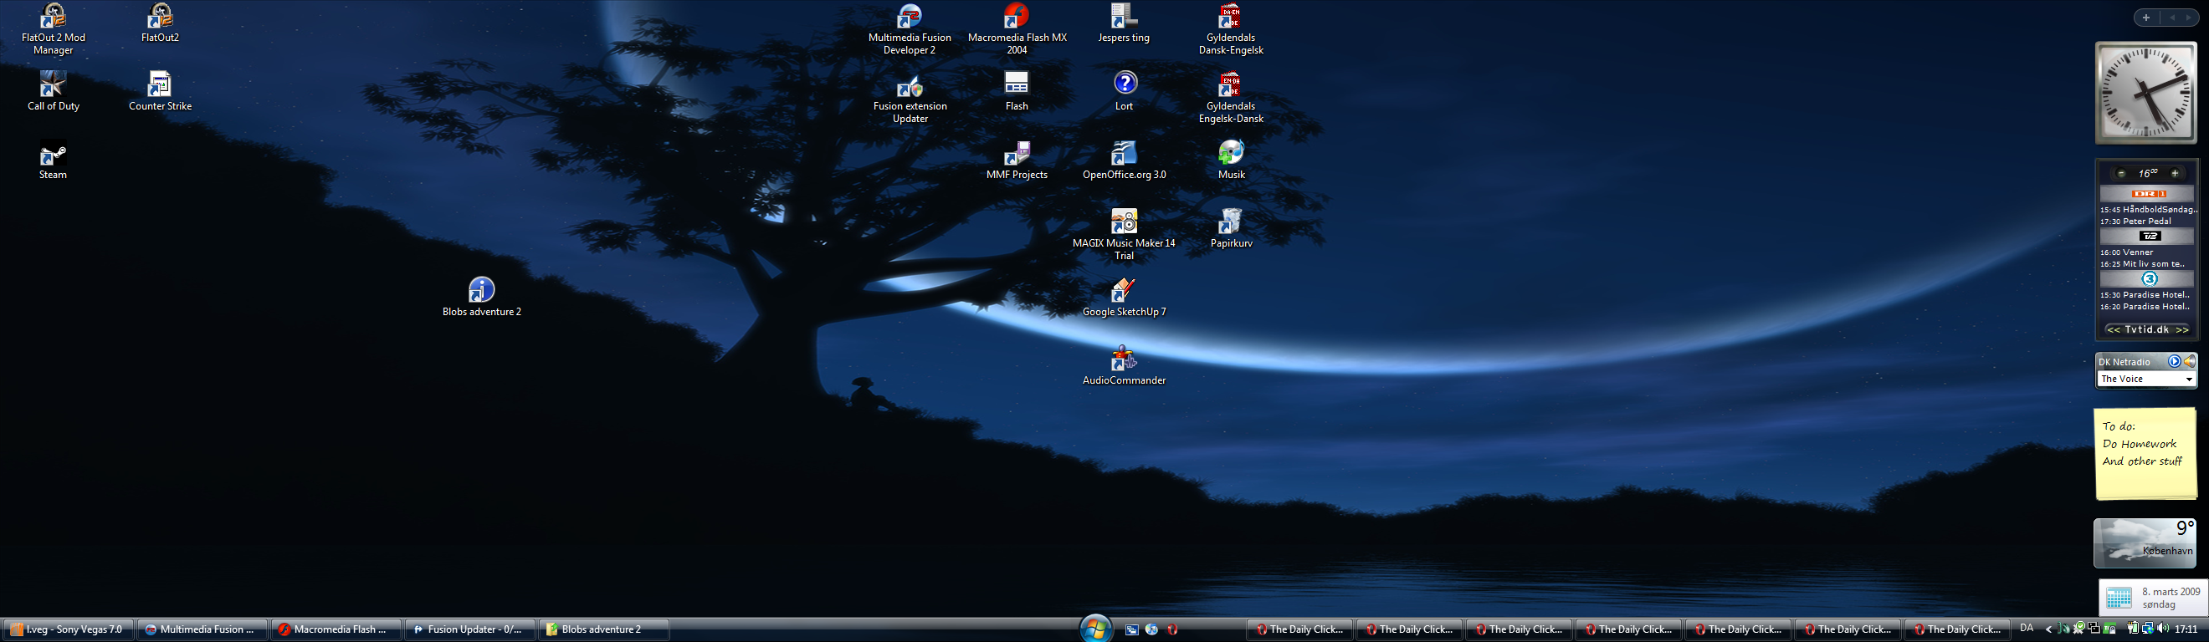2209x642 pixels.
Task: Toggle play on the DK Netradio gadget
Action: tap(2174, 362)
